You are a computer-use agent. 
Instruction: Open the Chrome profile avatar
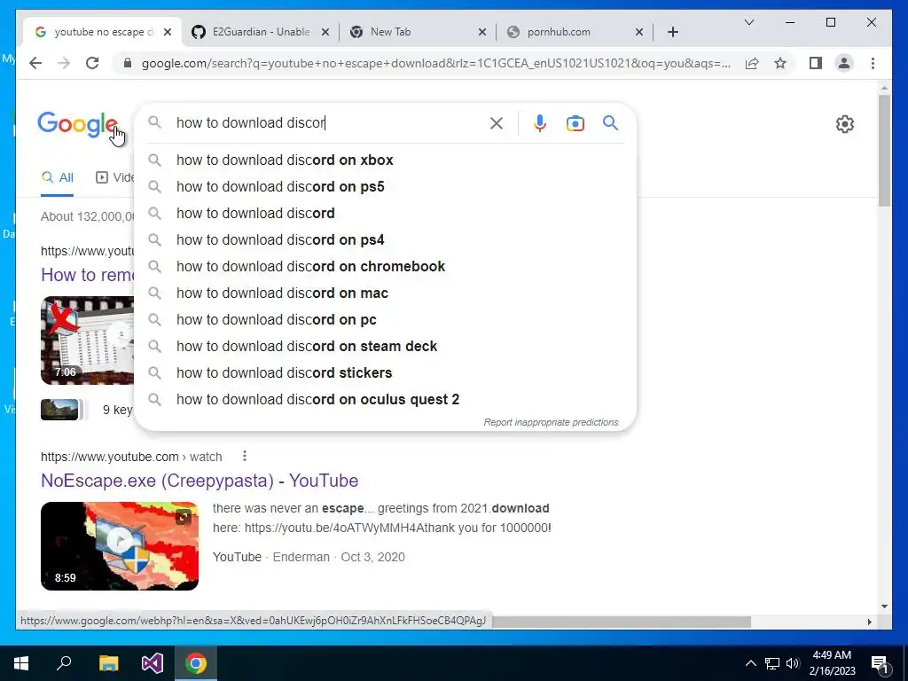point(844,63)
